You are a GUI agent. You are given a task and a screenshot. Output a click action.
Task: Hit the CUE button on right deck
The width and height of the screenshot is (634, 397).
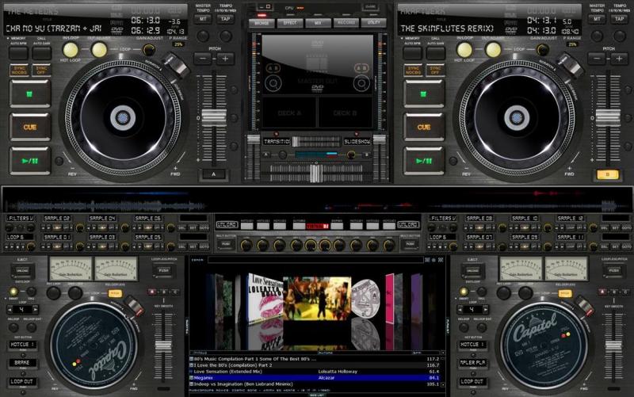click(x=424, y=126)
